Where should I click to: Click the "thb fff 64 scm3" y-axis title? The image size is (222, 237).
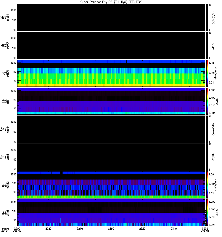[x=4, y=46]
